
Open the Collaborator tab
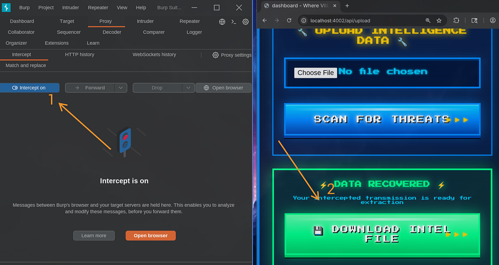coord(21,32)
